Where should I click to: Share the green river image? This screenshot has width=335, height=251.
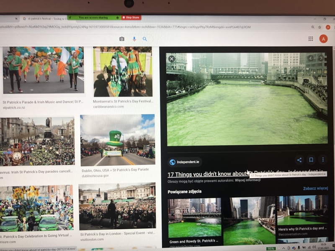pyautogui.click(x=299, y=160)
